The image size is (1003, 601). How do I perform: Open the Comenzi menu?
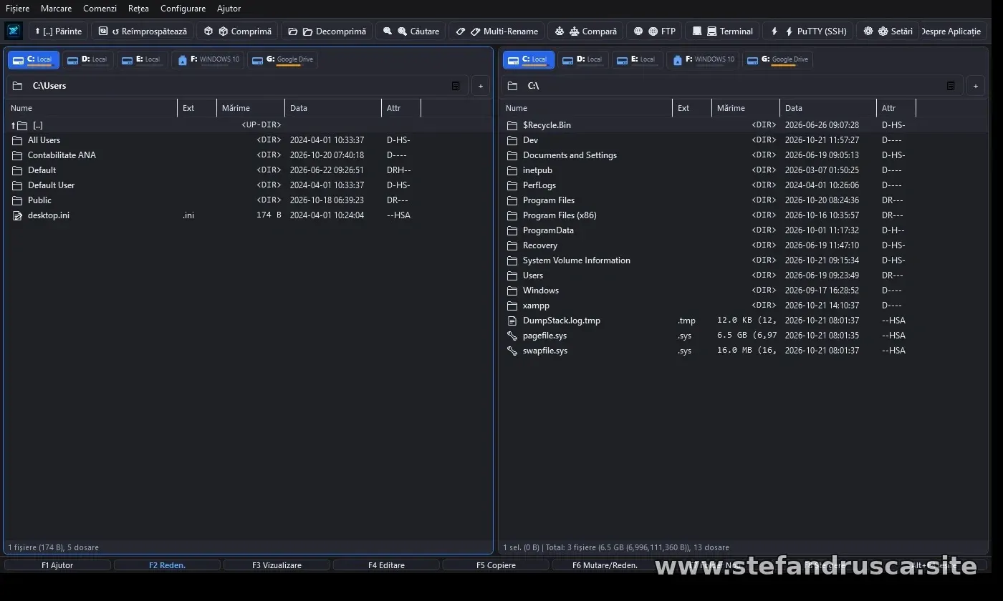click(x=100, y=9)
